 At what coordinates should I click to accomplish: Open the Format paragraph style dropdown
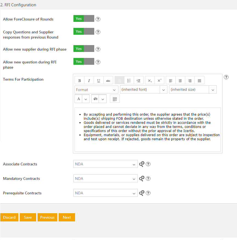coord(96,90)
